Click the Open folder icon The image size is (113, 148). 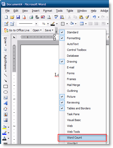click(12, 17)
